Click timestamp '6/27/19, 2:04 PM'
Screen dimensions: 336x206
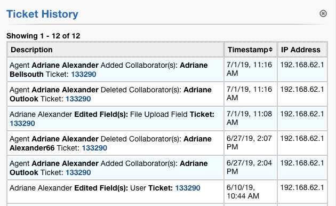coord(249,167)
